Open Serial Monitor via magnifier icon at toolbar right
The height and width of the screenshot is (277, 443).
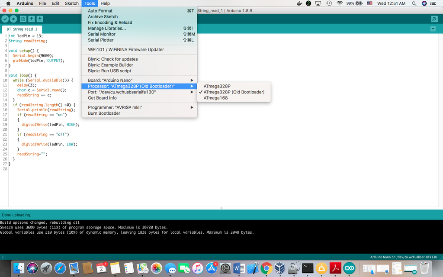(434, 19)
